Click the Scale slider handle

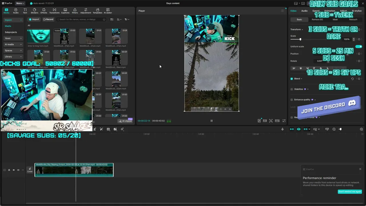click(x=300, y=39)
